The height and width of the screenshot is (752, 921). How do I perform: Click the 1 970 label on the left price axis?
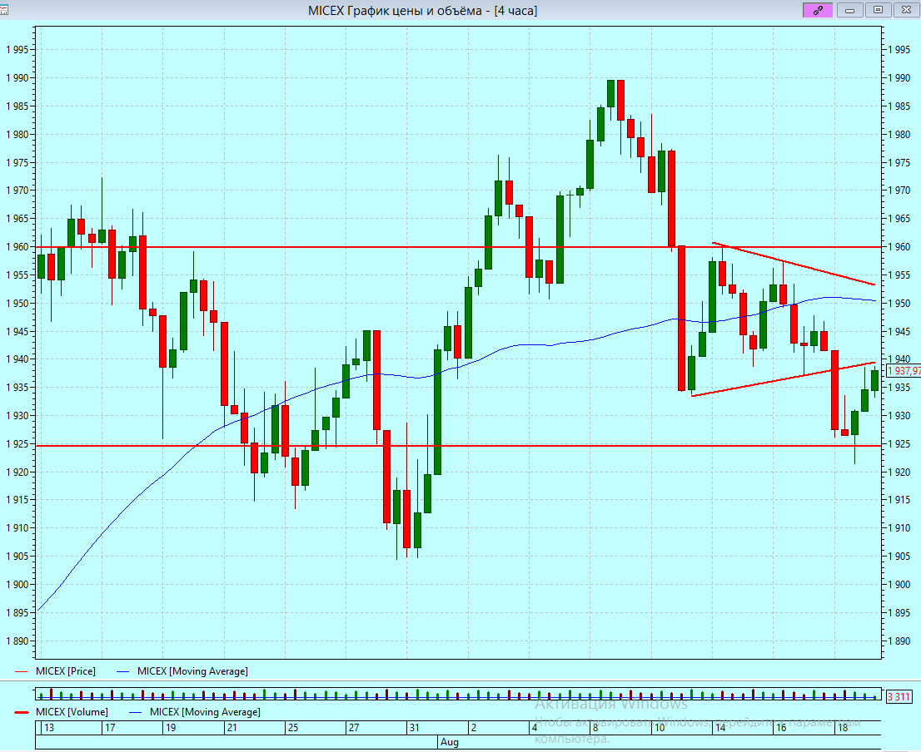coord(17,190)
